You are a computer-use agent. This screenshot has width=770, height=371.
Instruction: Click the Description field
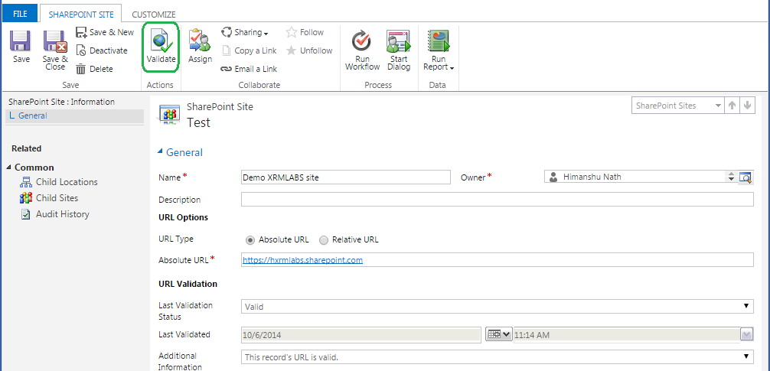click(497, 199)
